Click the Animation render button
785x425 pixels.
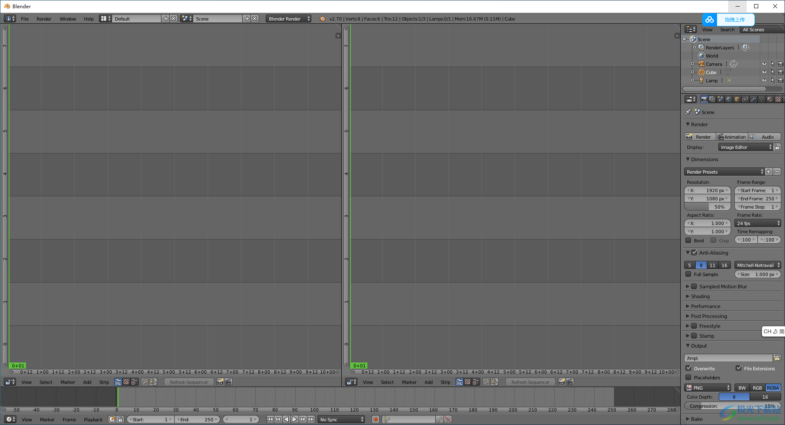732,137
